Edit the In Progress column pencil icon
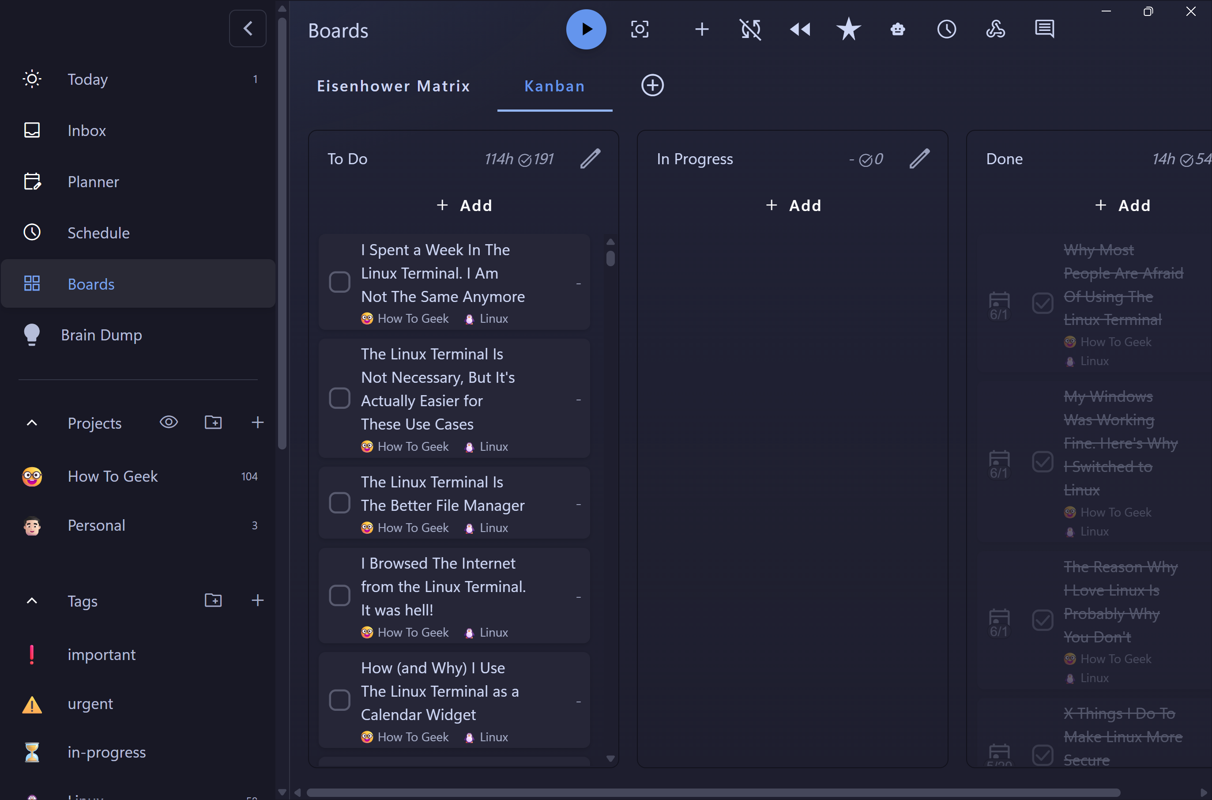The image size is (1212, 800). tap(919, 158)
